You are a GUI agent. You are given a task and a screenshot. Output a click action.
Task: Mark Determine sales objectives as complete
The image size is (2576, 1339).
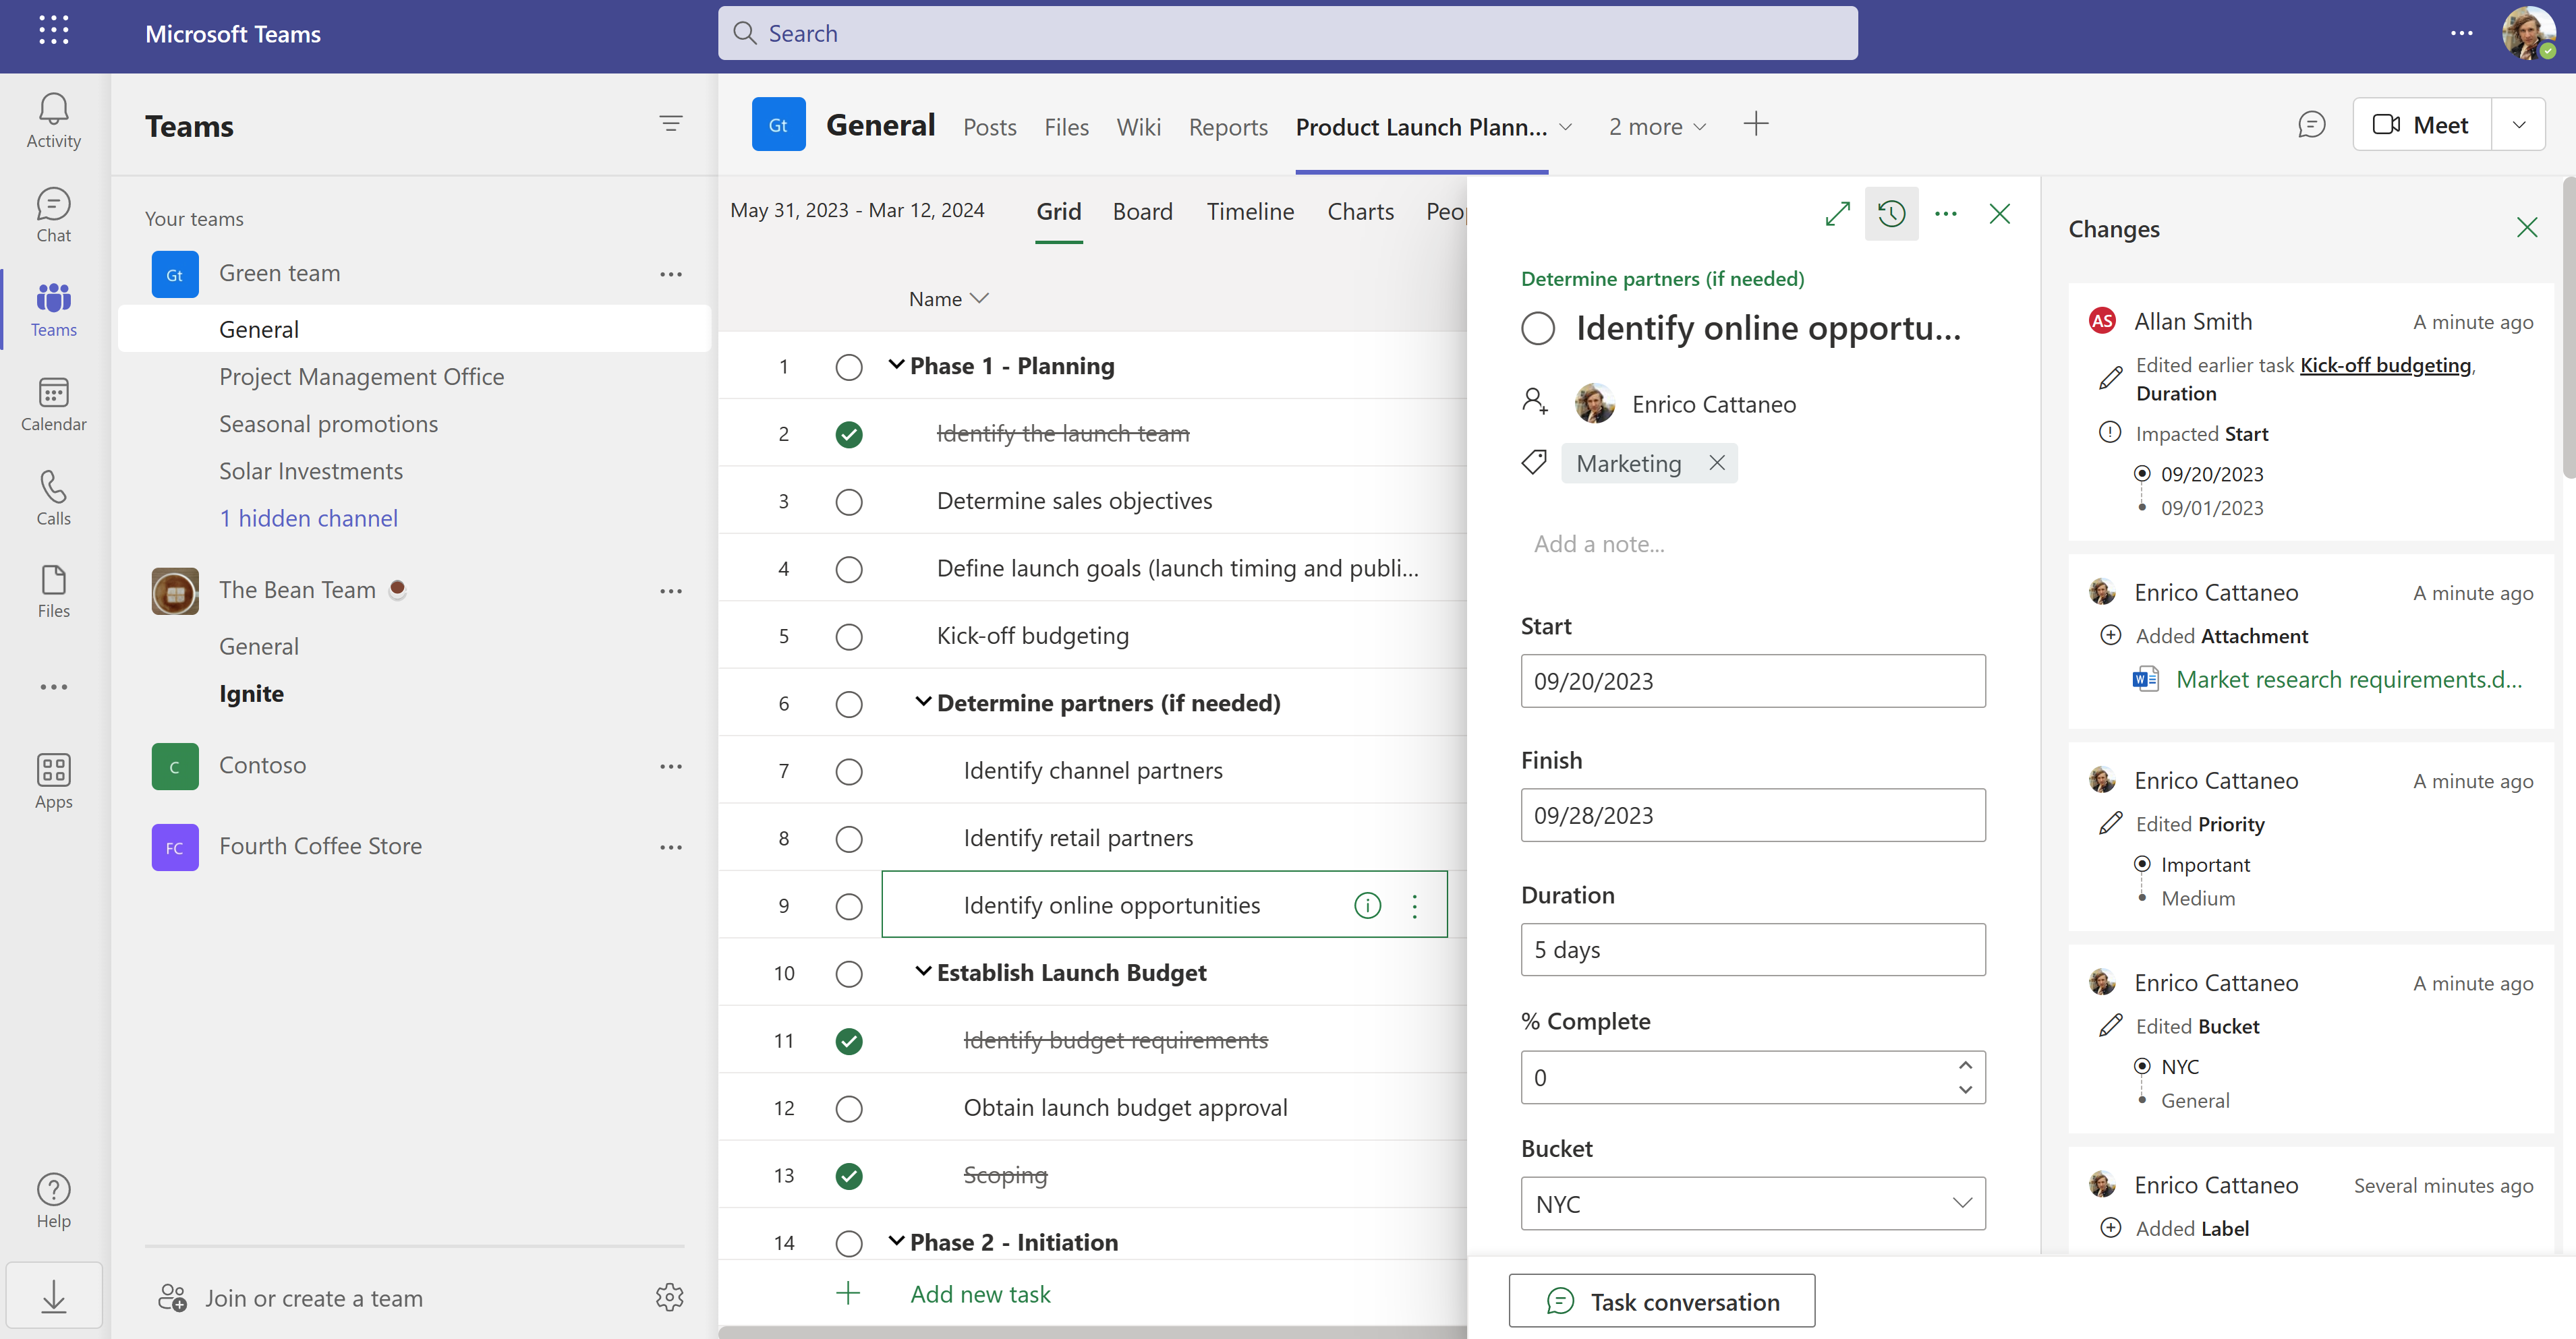[848, 502]
